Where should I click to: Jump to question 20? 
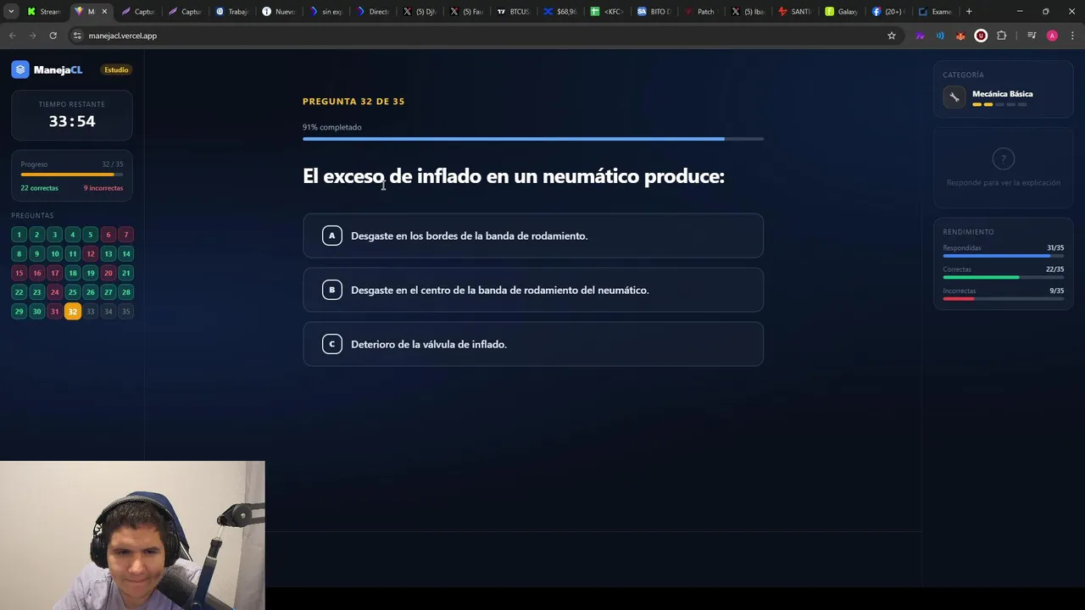(x=108, y=273)
